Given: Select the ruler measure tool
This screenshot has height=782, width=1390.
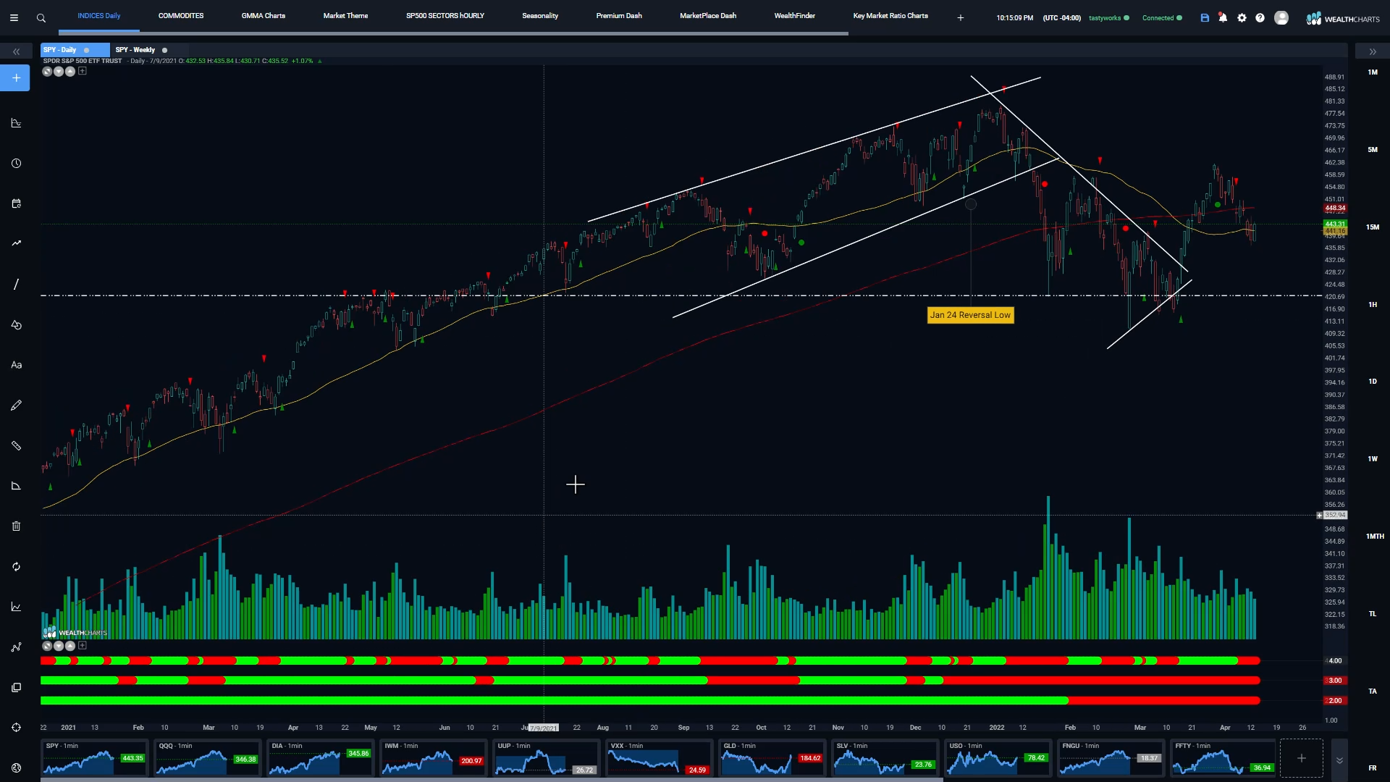Looking at the screenshot, I should 16,446.
